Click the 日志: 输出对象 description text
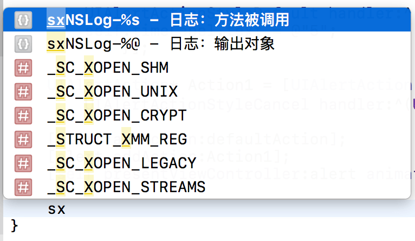The width and height of the screenshot is (415, 241). click(x=222, y=44)
